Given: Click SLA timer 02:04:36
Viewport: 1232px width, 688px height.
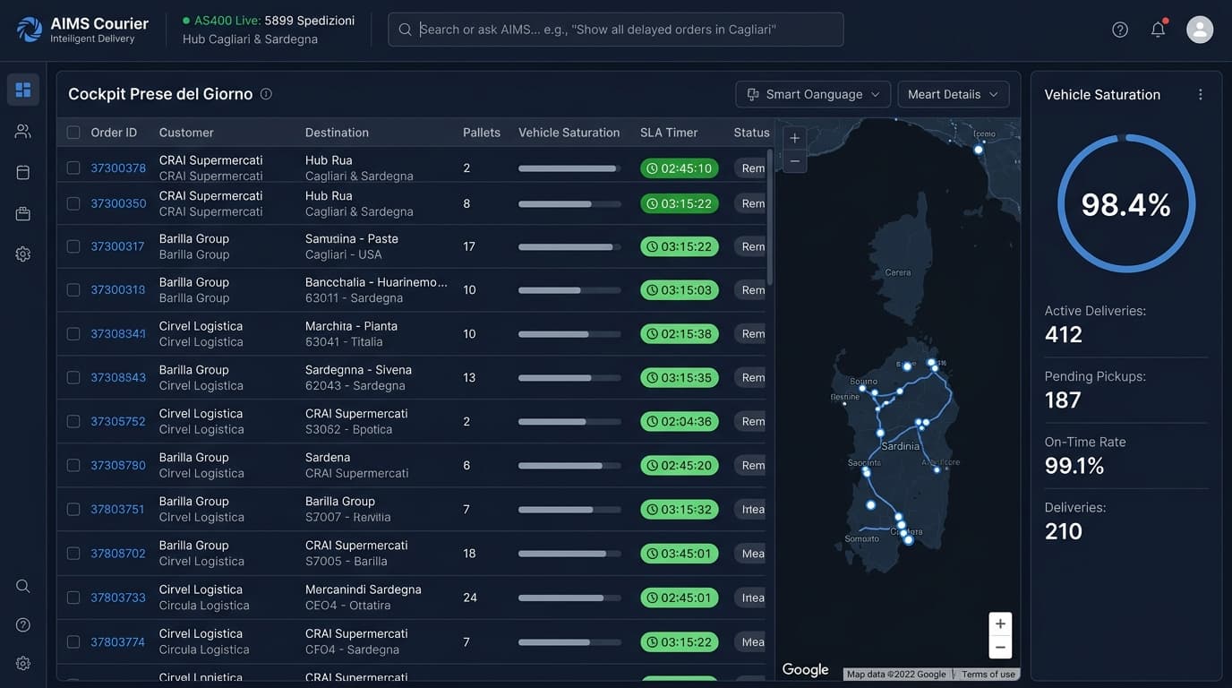Looking at the screenshot, I should pos(680,421).
